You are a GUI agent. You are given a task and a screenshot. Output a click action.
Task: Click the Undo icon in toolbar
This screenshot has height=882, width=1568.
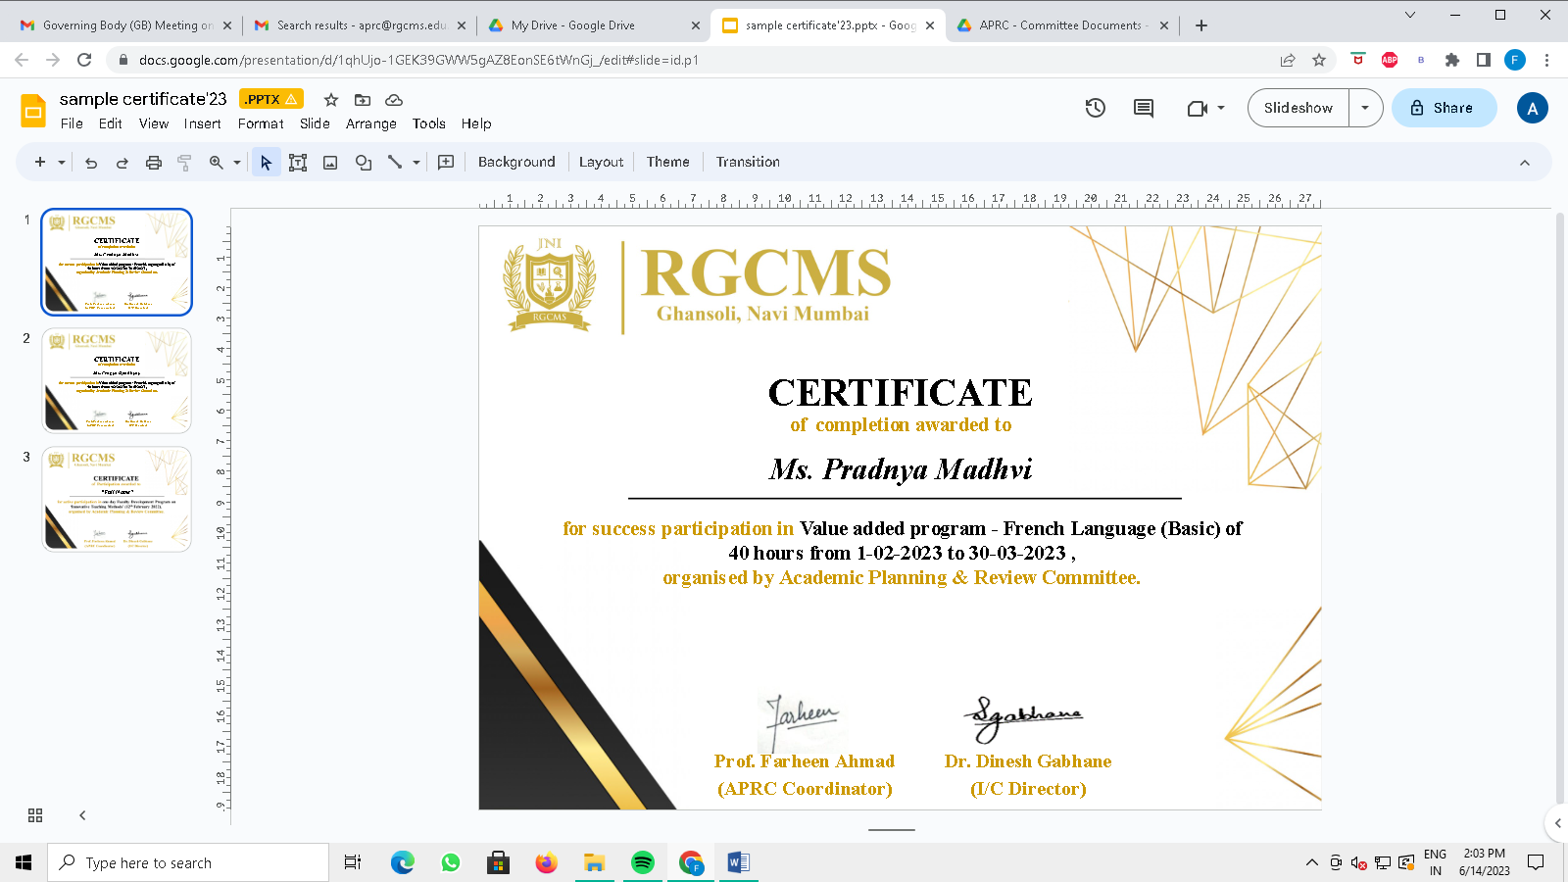[91, 163]
